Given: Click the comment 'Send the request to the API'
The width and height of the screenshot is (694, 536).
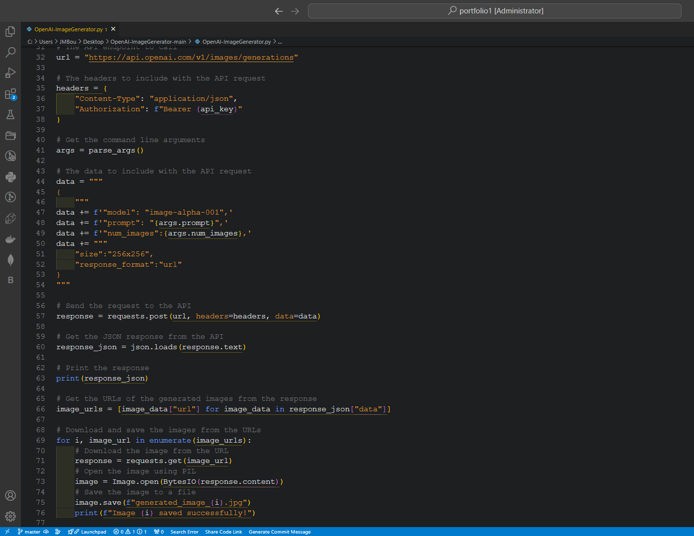Looking at the screenshot, I should [124, 306].
